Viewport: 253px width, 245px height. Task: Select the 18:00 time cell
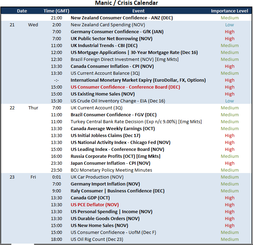pos(56,239)
